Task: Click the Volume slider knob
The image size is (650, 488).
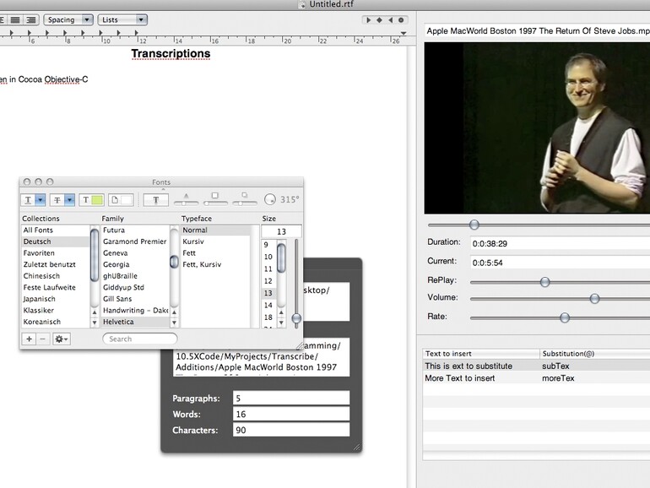Action: [594, 298]
